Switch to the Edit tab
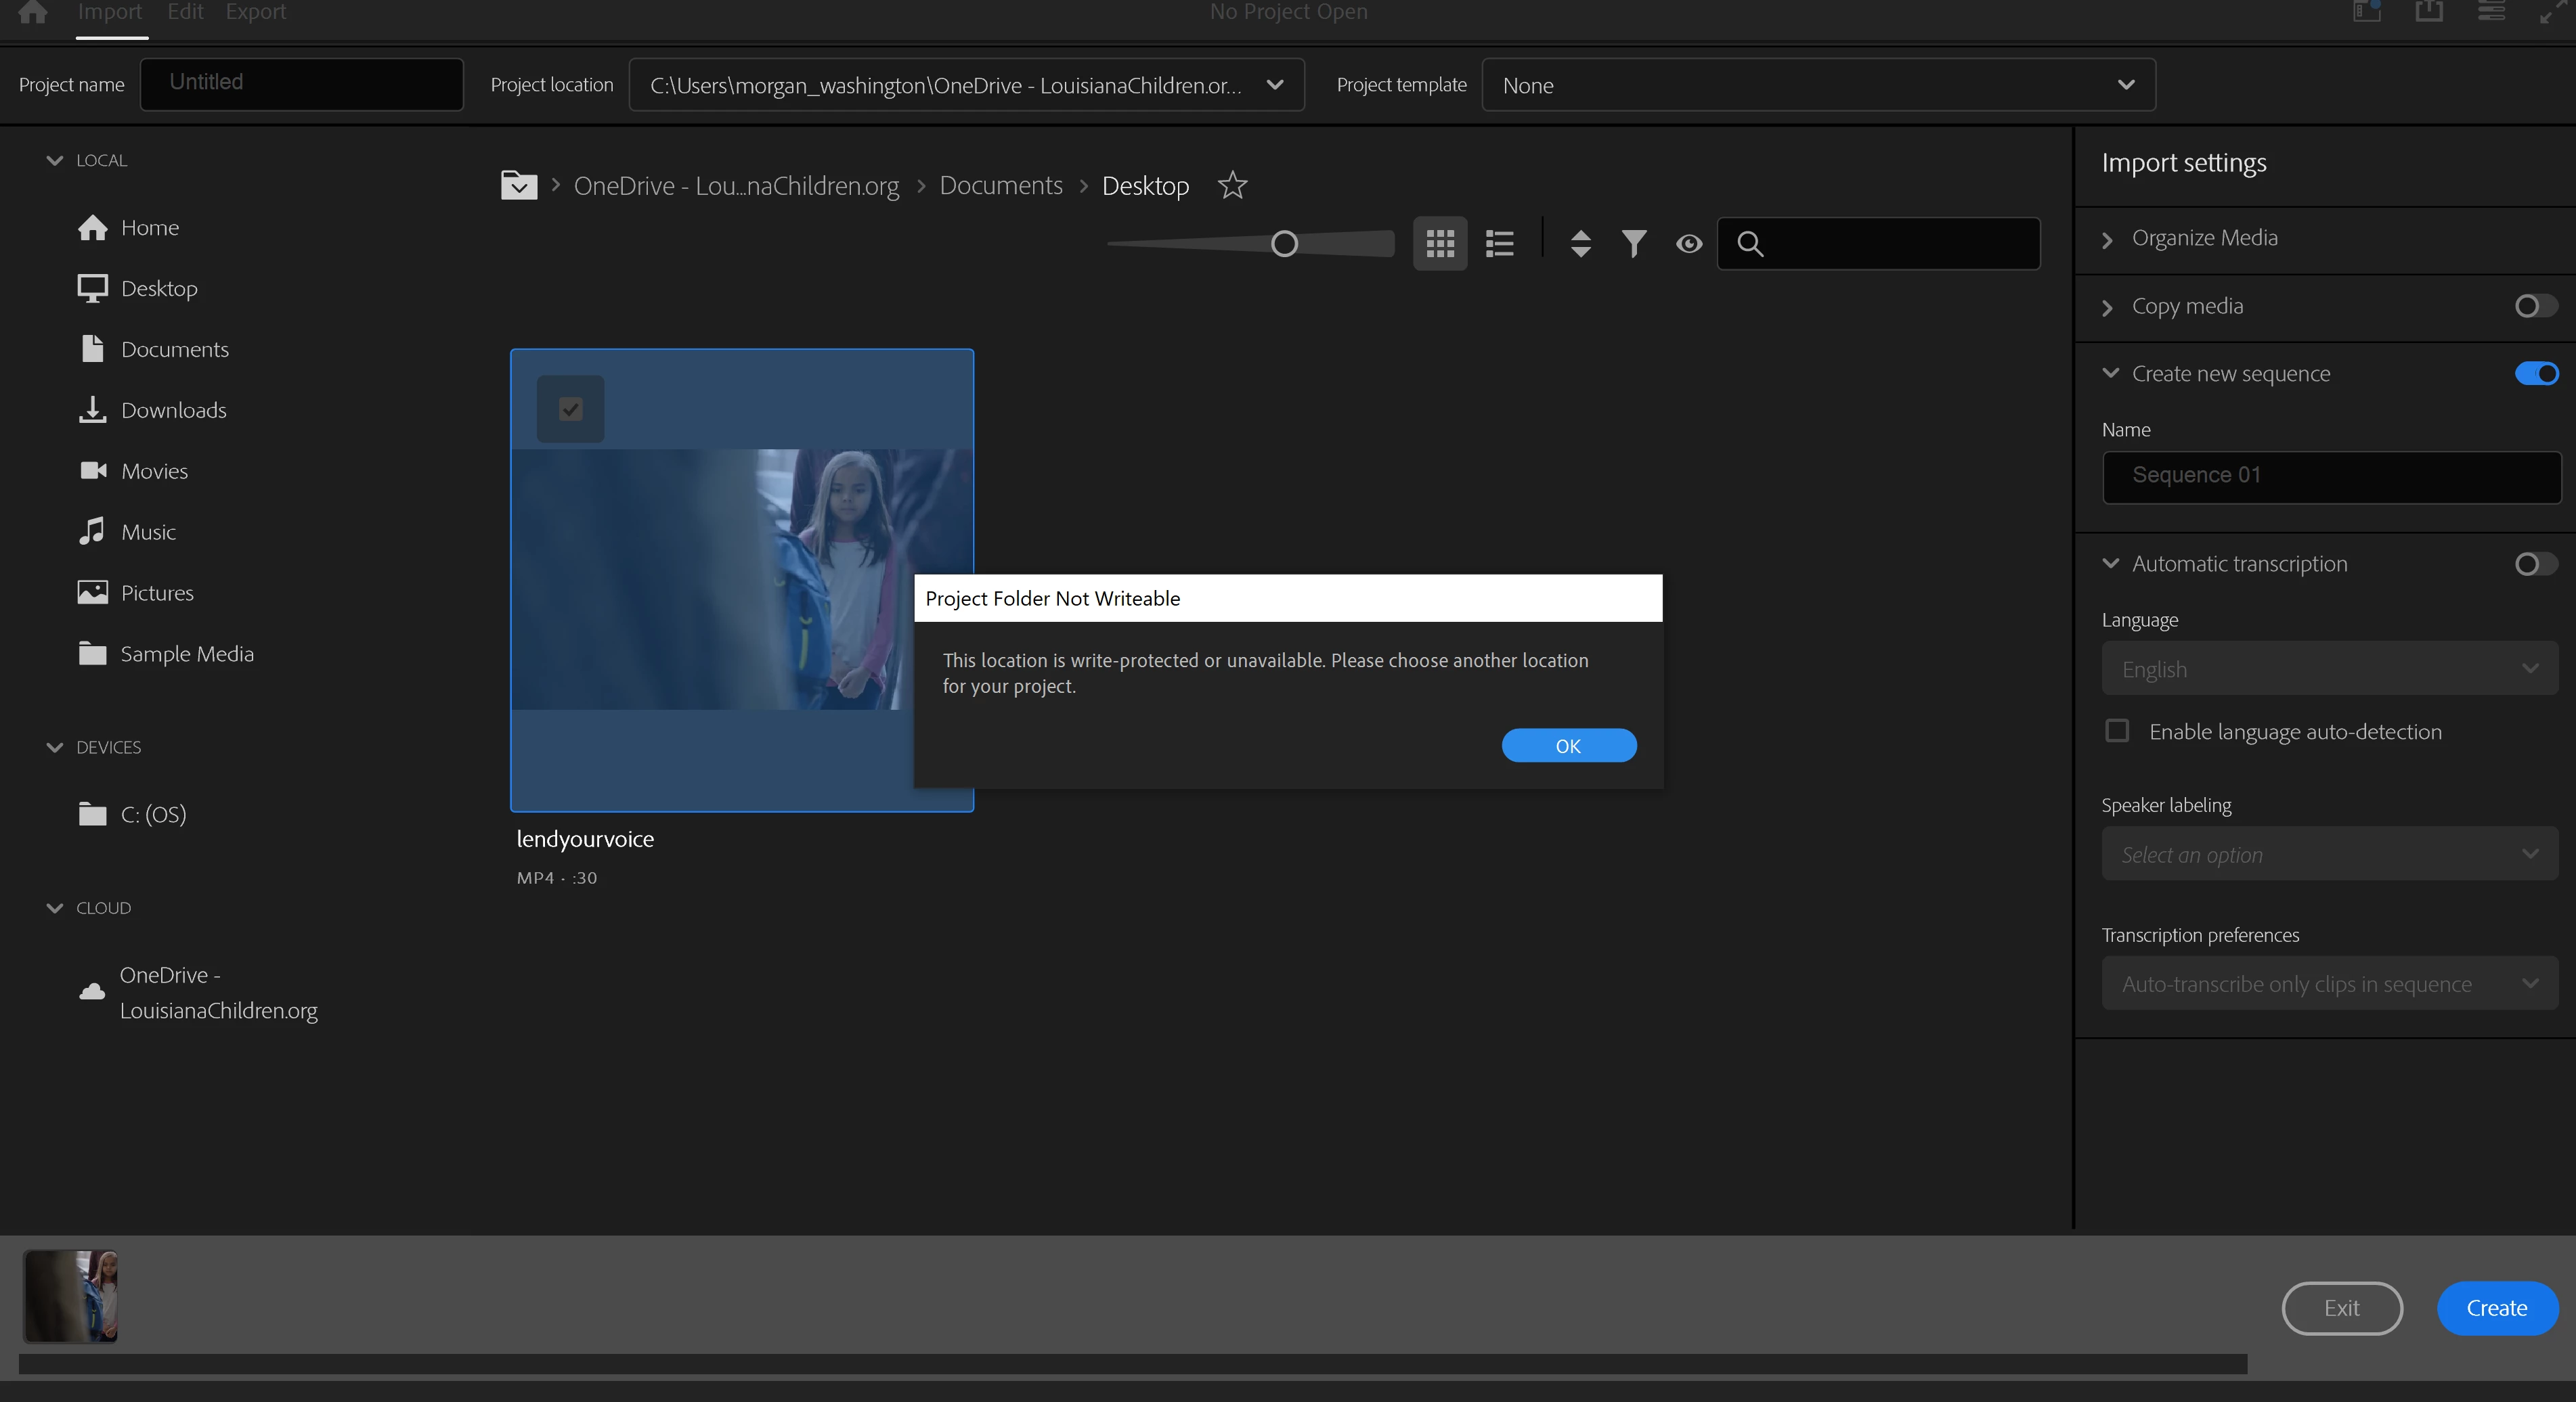2576x1402 pixels. 185,12
